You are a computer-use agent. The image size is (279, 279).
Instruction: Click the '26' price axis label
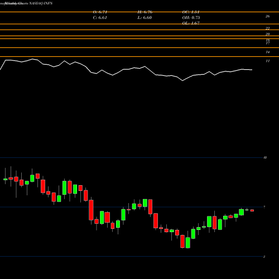click(267, 16)
